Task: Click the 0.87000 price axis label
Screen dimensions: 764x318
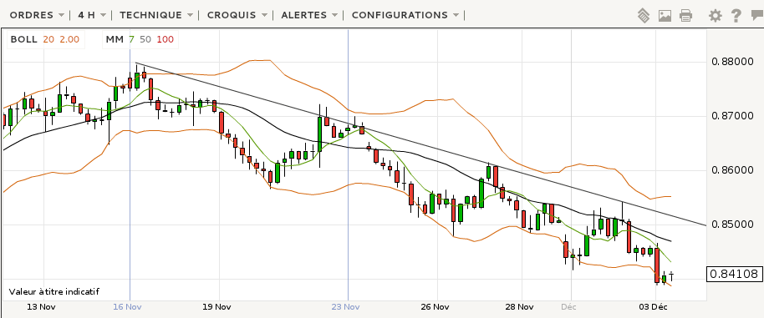Action: click(732, 116)
